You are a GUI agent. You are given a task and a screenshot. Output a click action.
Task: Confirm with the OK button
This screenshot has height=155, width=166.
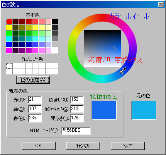pos(39,146)
